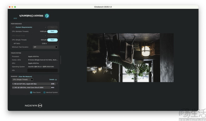
Task: Click the 532 pts single-thread score
Action: [x=44, y=40]
